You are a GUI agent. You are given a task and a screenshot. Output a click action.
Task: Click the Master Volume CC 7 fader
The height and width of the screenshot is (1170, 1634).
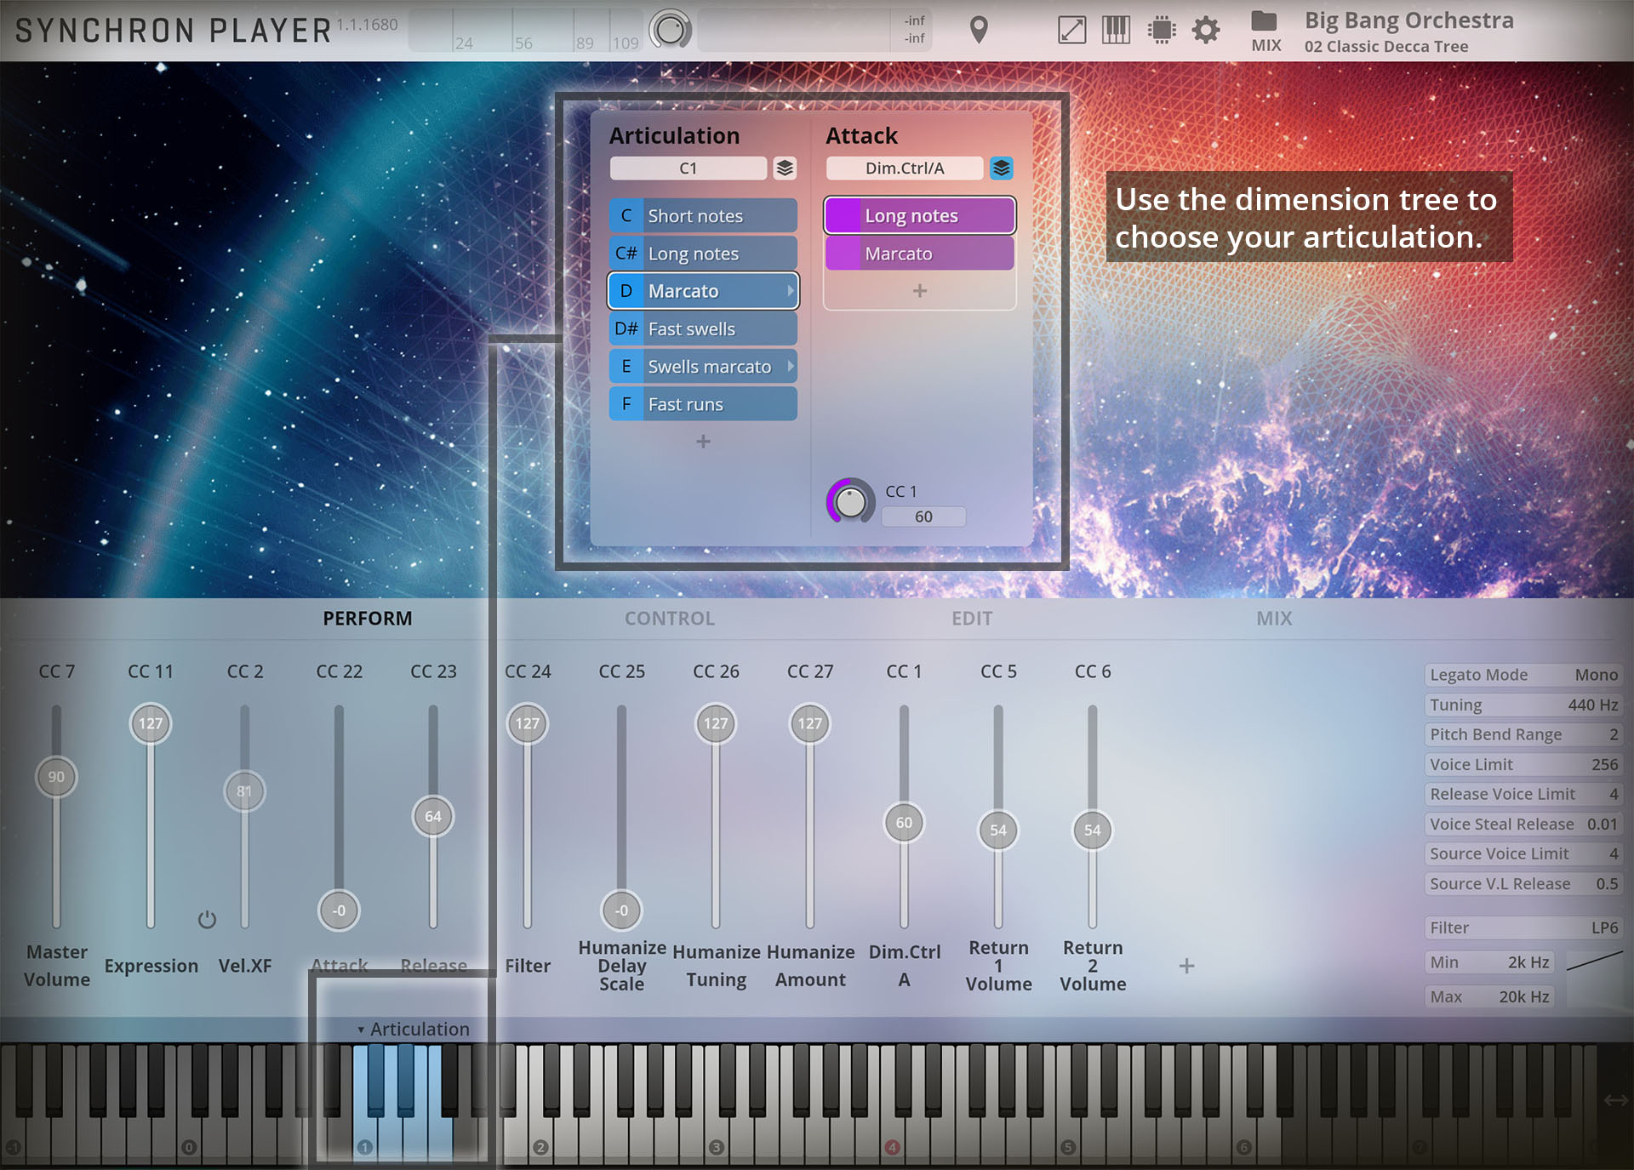[x=56, y=777]
